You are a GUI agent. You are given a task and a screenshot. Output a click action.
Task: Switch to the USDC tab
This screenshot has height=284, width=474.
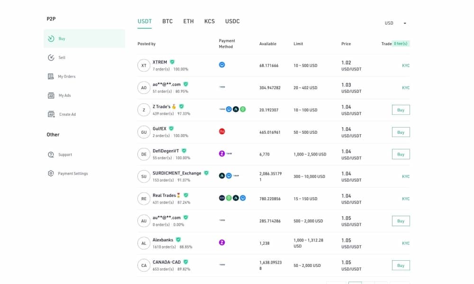pyautogui.click(x=232, y=21)
